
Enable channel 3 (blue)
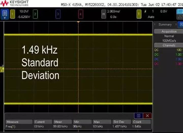[58, 14]
